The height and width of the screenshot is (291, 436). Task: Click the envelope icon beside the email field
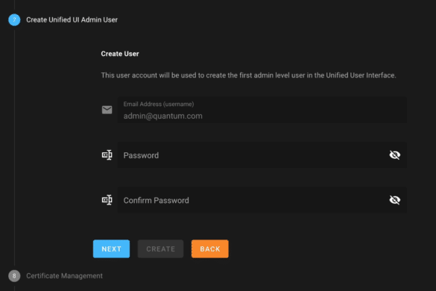[x=107, y=110]
